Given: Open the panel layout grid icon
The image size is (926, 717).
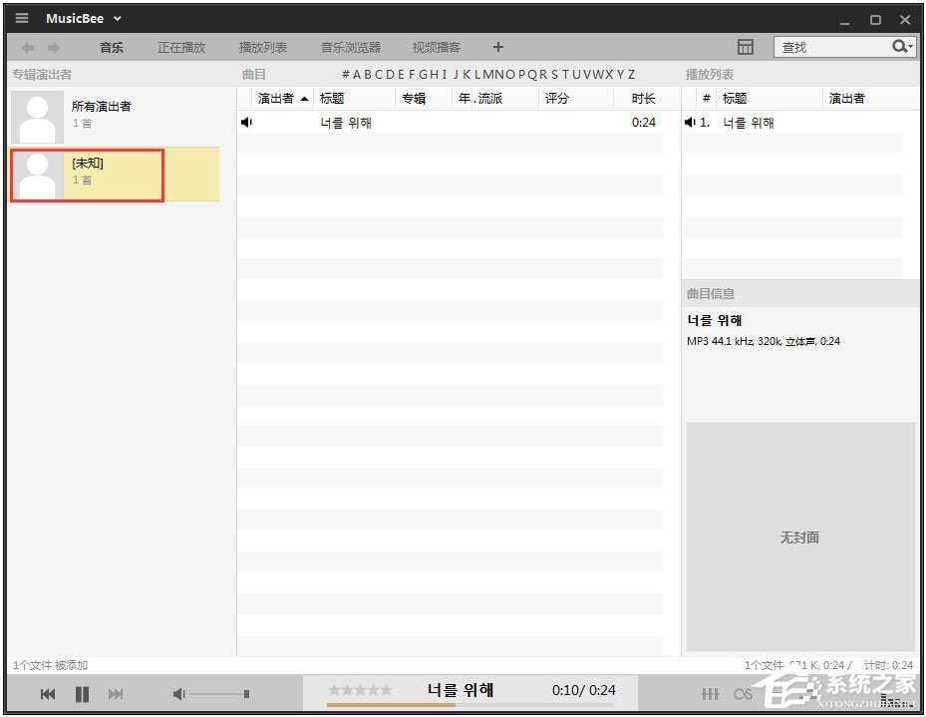Looking at the screenshot, I should point(746,46).
